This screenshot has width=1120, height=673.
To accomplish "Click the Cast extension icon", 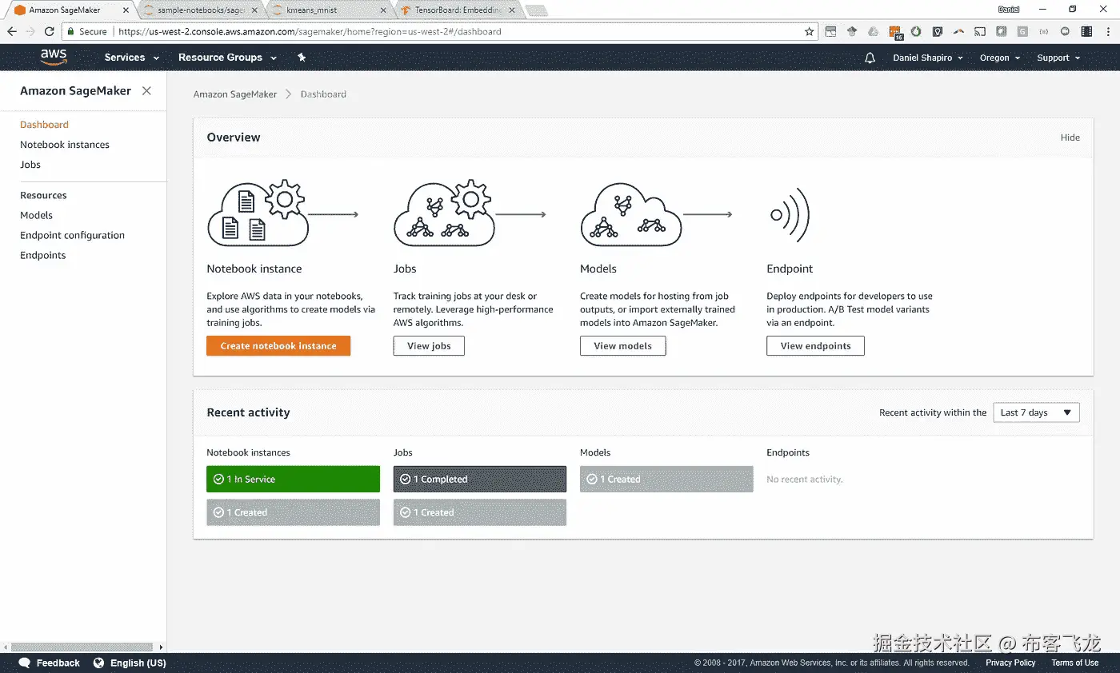I will tap(979, 32).
